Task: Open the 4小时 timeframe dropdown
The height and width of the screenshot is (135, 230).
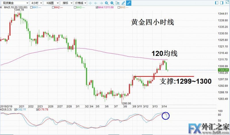Action: tap(37, 3)
